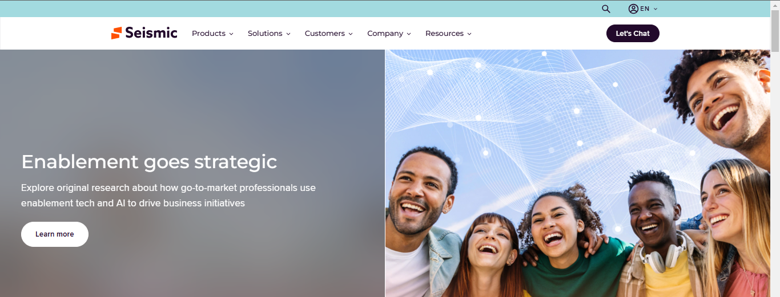This screenshot has width=780, height=297.
Task: Click the hero photo of smiling friends
Action: (x=578, y=173)
